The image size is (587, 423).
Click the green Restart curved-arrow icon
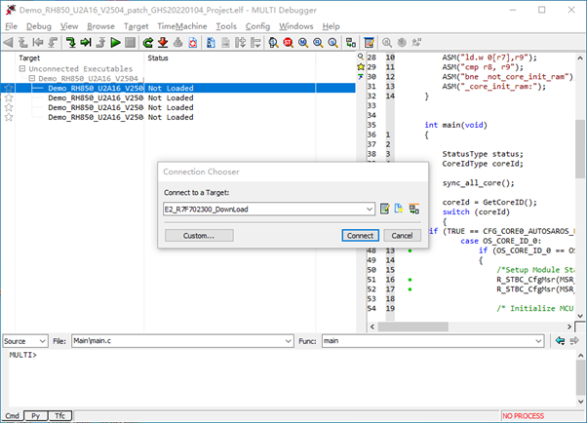(x=148, y=43)
